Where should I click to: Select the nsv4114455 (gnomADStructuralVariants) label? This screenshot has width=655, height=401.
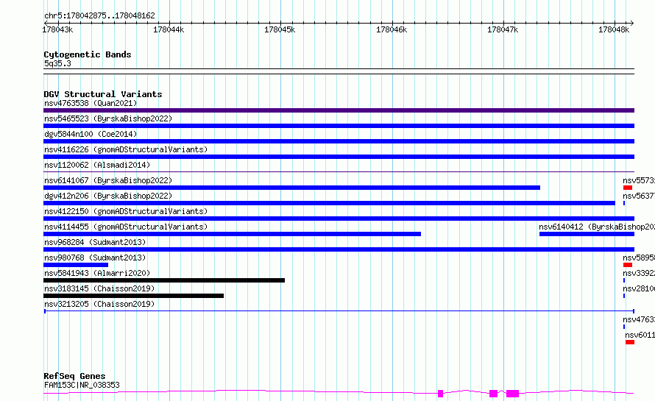coord(126,227)
